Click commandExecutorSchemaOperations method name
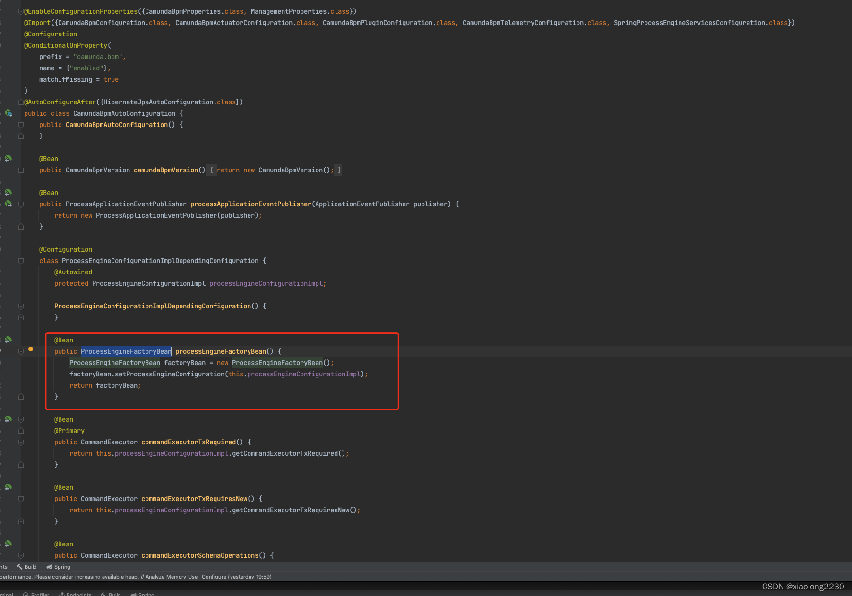This screenshot has width=852, height=596. point(200,555)
